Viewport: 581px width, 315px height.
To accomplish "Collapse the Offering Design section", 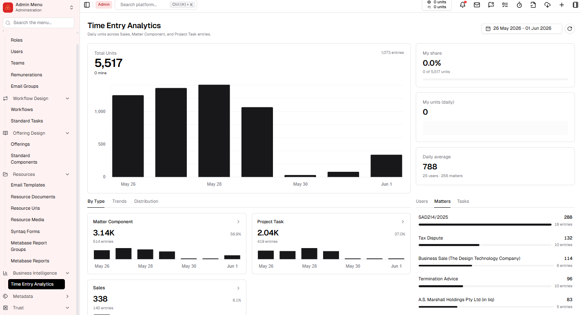I will (x=67, y=133).
